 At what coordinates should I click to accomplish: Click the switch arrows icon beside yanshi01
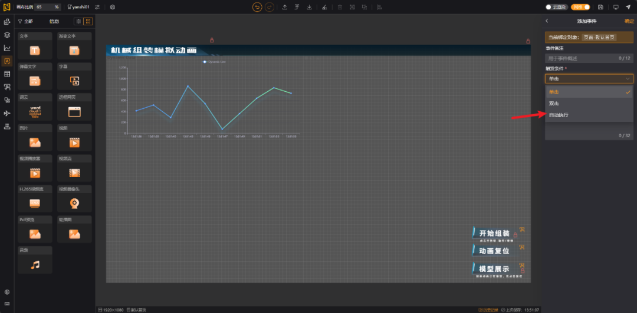(97, 7)
